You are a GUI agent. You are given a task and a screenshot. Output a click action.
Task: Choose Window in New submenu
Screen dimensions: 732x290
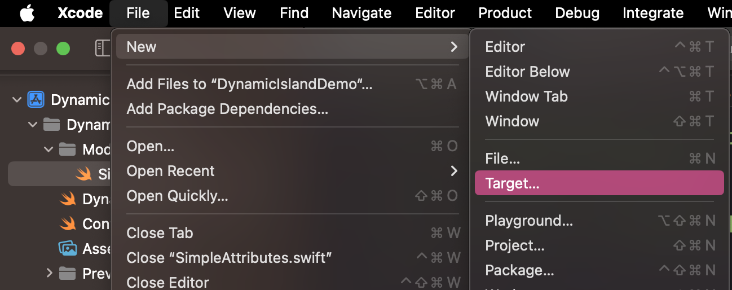point(599,121)
